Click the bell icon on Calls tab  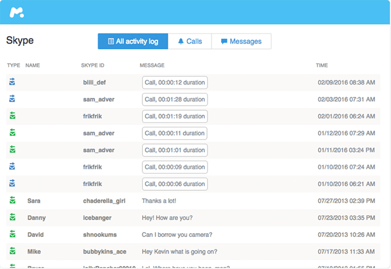point(181,41)
